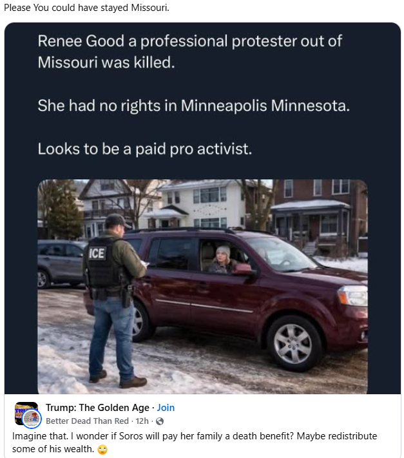Click the 'Renee Good a professional protester' text

pos(190,52)
